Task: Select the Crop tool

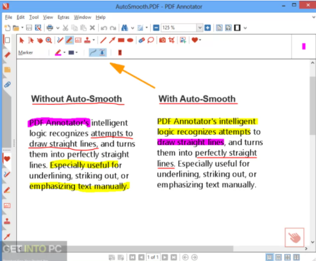Action: (x=172, y=40)
